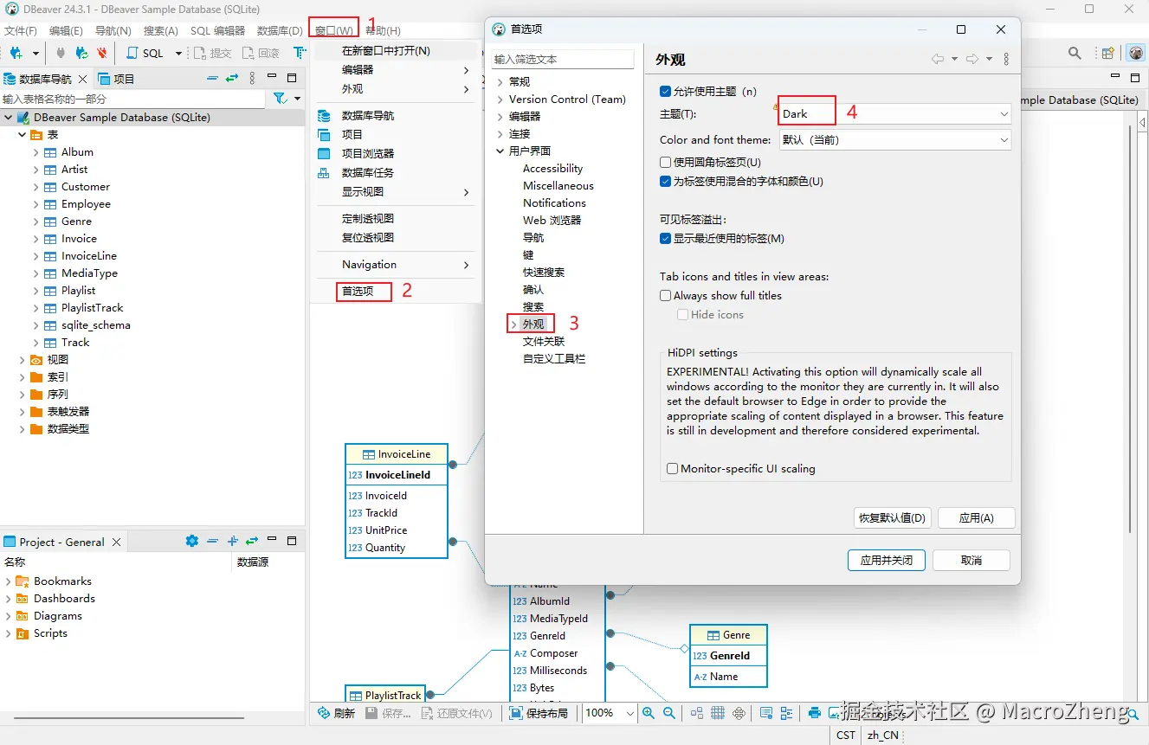Expand the Album table node
The height and width of the screenshot is (745, 1149).
(x=36, y=151)
